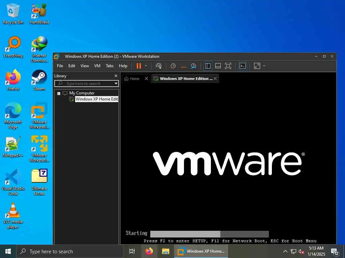Viewport: 345px width, 258px height.
Task: Click inside the VMware VM console screen
Action: (228, 164)
